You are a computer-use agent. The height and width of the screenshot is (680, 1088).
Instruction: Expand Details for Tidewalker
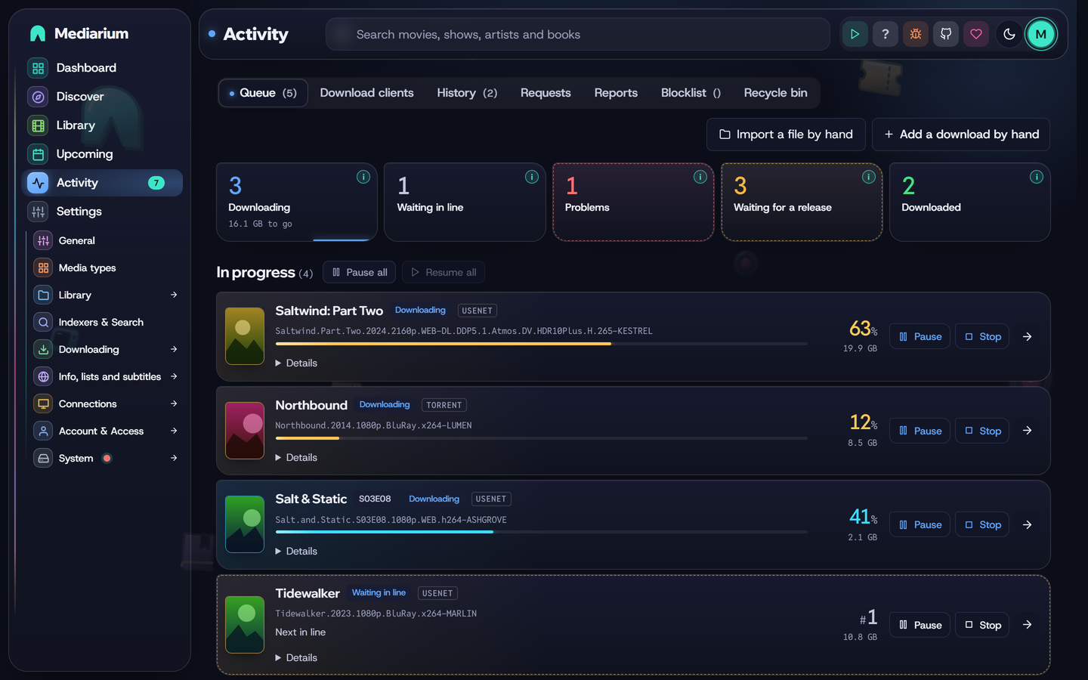point(296,658)
